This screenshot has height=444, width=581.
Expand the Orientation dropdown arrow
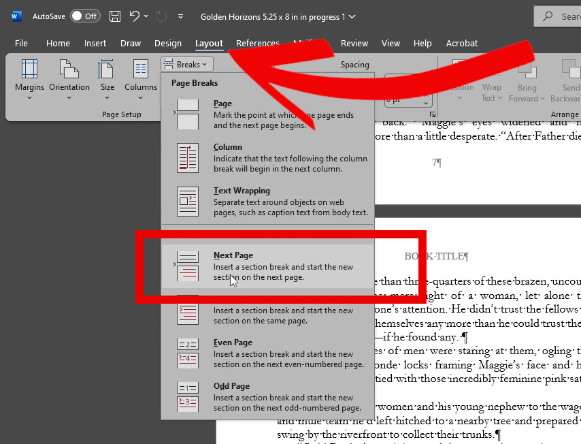(x=69, y=98)
